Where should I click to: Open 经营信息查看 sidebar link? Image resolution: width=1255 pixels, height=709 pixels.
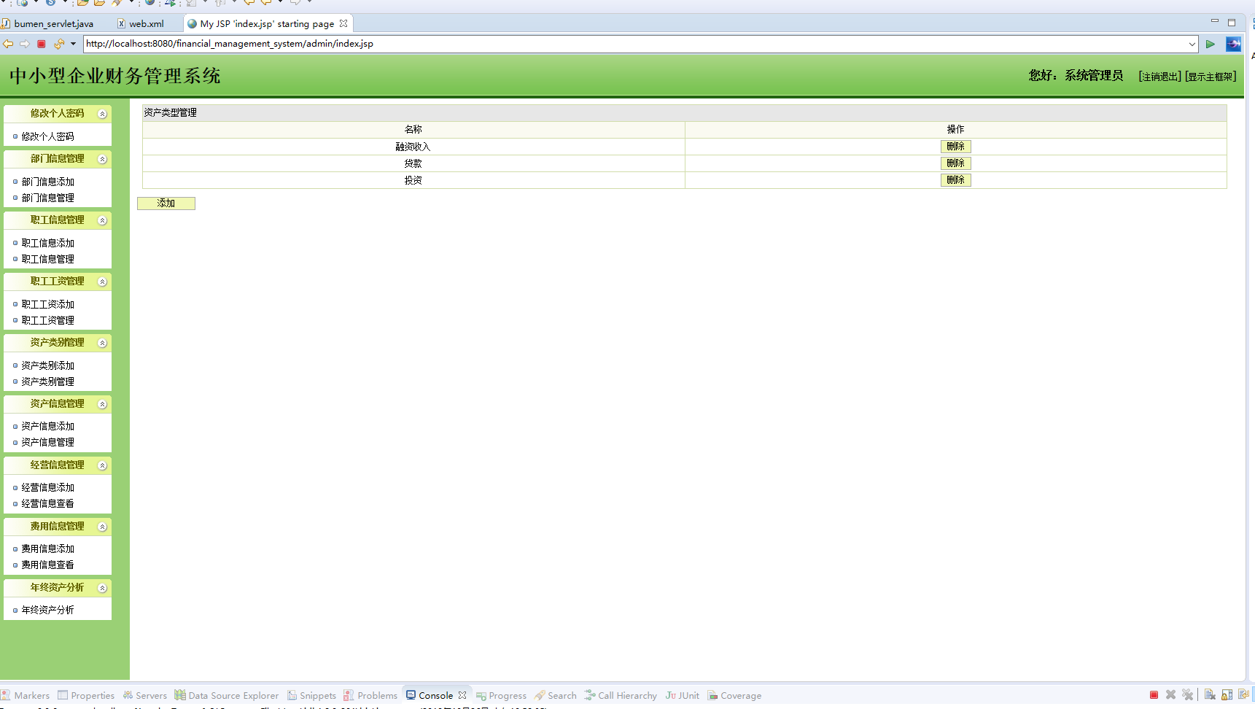coord(47,503)
